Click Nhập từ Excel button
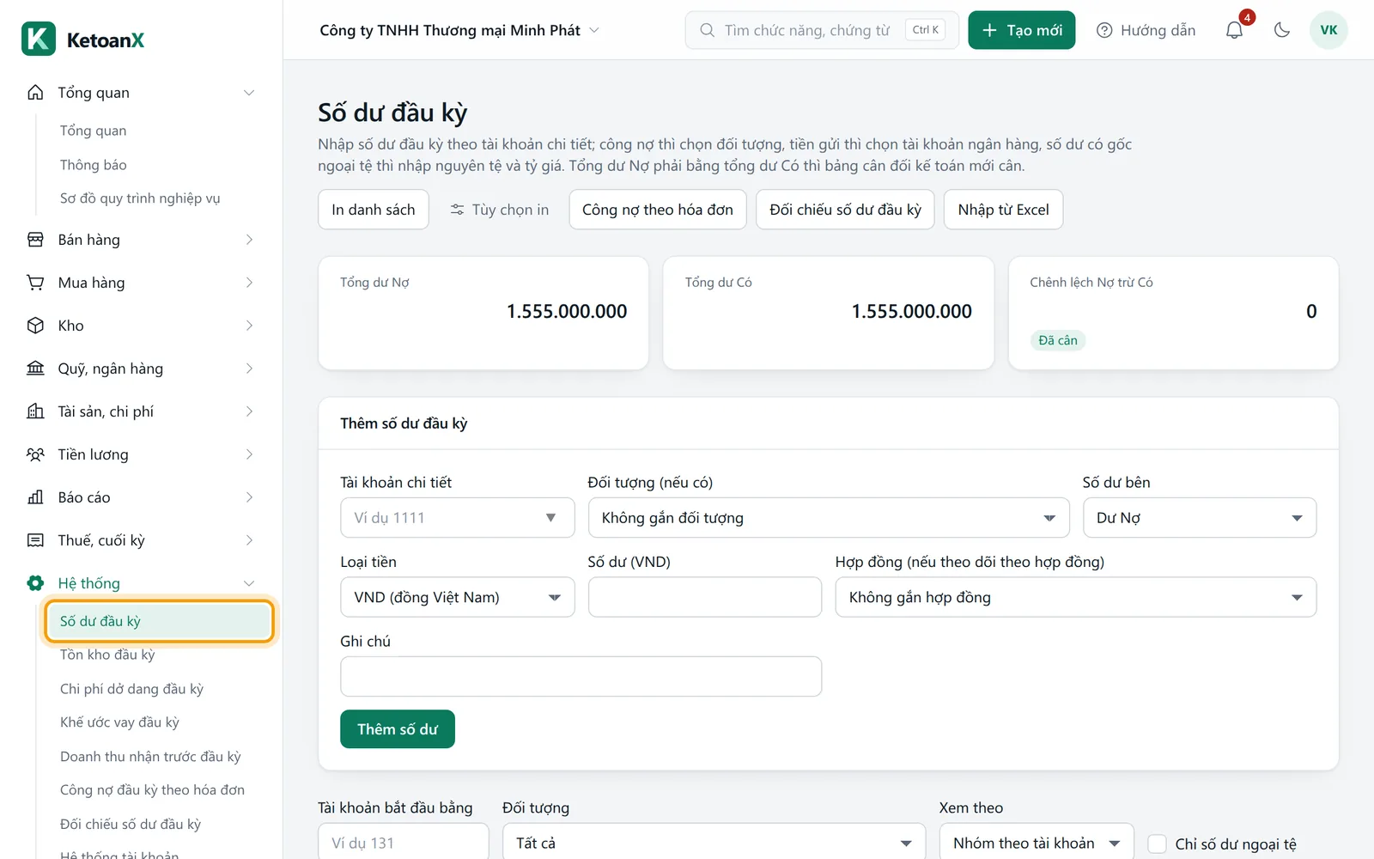The height and width of the screenshot is (859, 1374). point(1003,210)
